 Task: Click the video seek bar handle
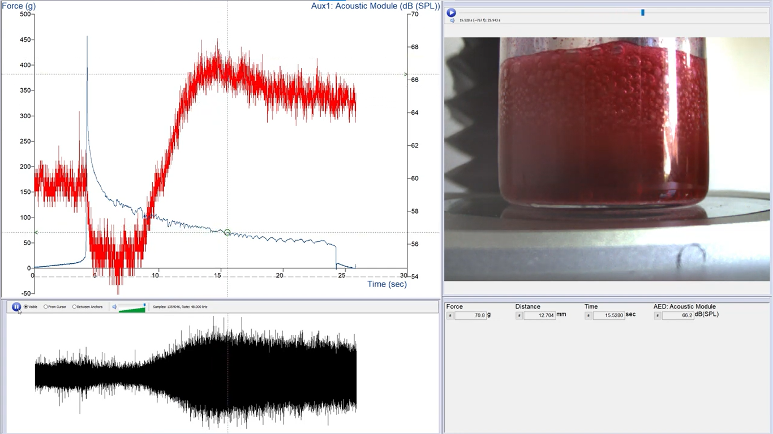coord(642,12)
